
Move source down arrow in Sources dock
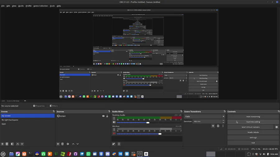(x=77, y=144)
